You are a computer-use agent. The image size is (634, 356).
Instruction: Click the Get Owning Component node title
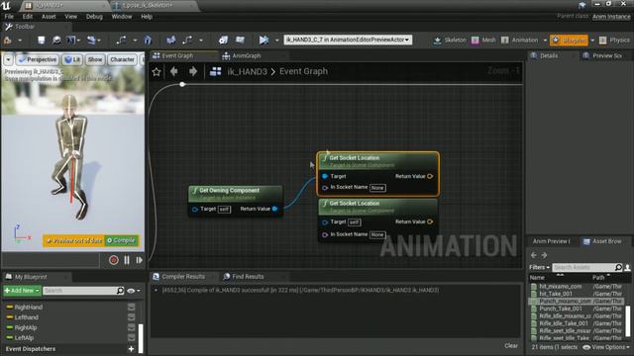[229, 190]
